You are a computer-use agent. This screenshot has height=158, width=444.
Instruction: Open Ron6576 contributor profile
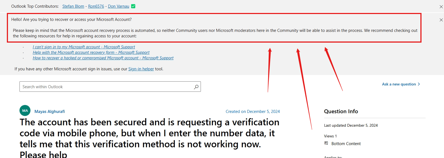coord(96,6)
